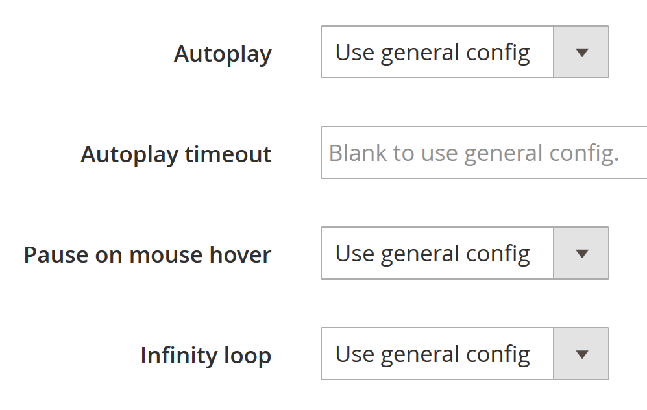Click the Infinity loop label
The height and width of the screenshot is (410, 647).
click(x=206, y=356)
